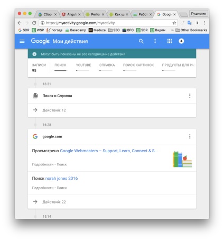
Task: Open the hamburger navigation menu
Action: coord(22,41)
